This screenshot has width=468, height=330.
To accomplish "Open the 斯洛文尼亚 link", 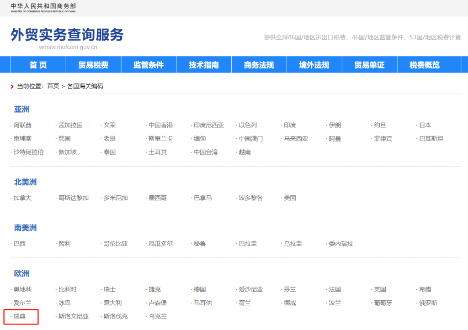I will pos(74,316).
